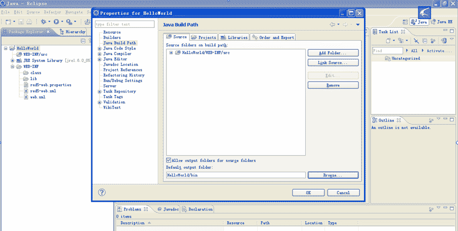Image resolution: width=458 pixels, height=231 pixels.
Task: Click the Run External Tools icon in toolbar
Action: (x=69, y=22)
